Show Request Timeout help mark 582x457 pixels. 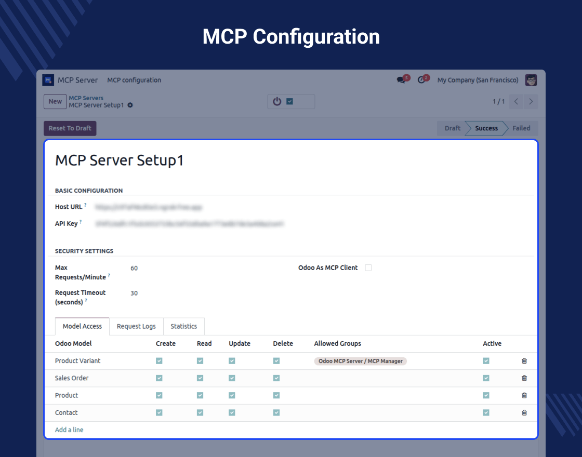point(86,301)
